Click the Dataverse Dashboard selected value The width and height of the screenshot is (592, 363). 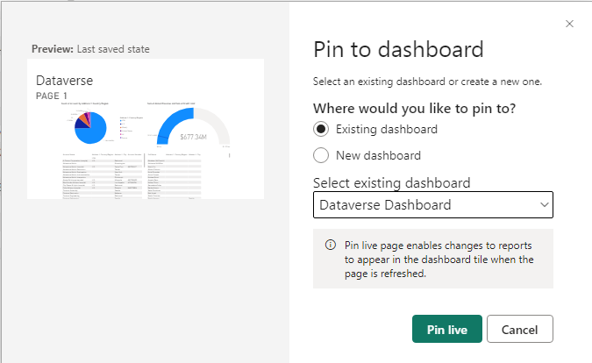pos(386,205)
